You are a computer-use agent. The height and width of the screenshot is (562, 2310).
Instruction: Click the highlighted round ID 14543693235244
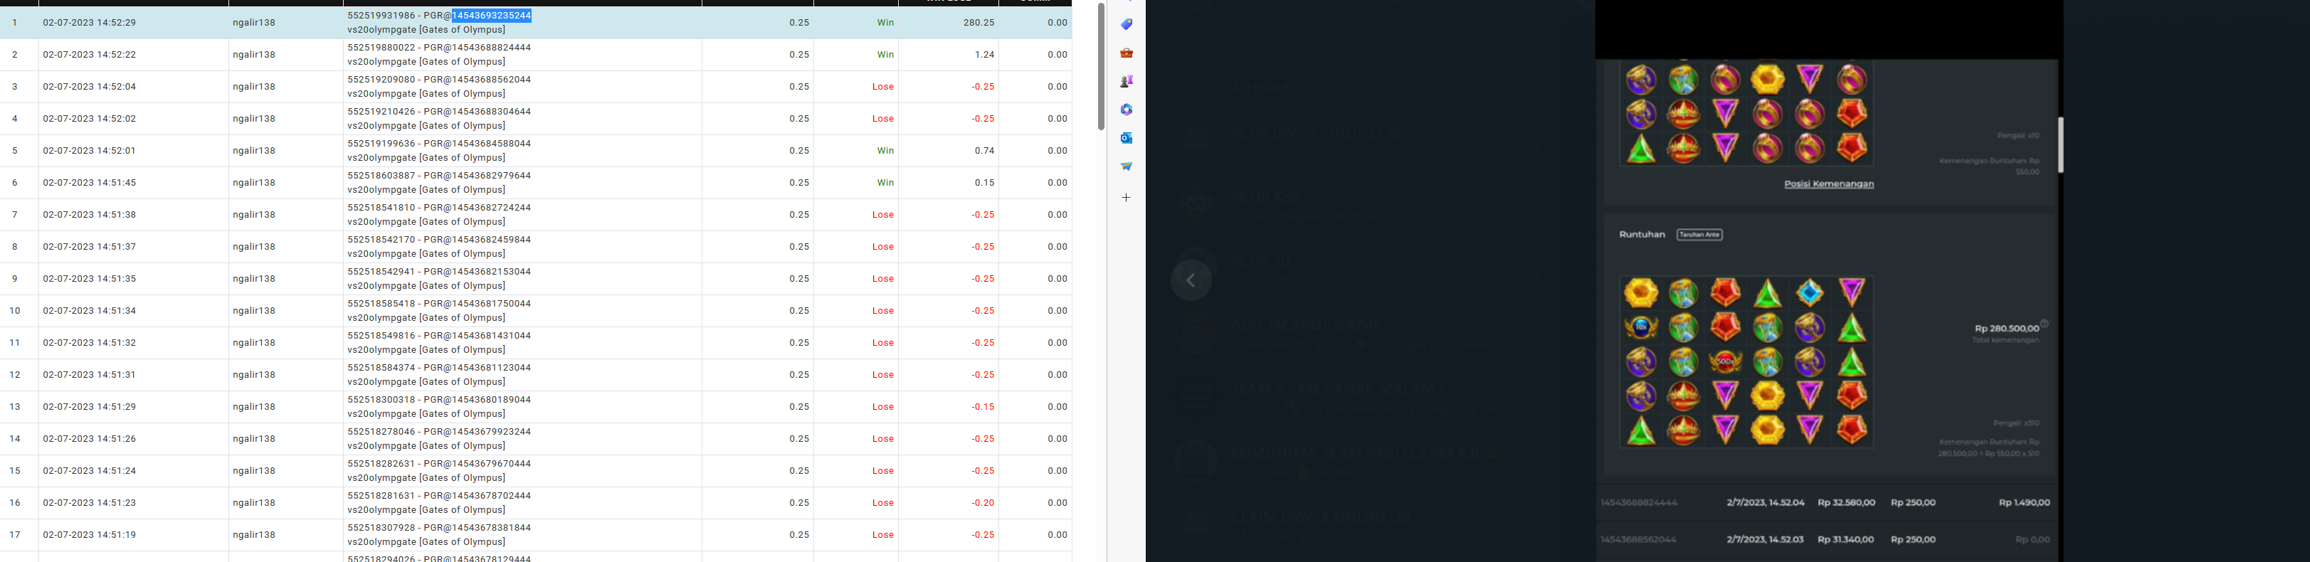click(x=492, y=15)
